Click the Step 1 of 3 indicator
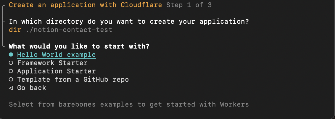Screen dimensions: 335x119 pyautogui.click(x=189, y=5)
